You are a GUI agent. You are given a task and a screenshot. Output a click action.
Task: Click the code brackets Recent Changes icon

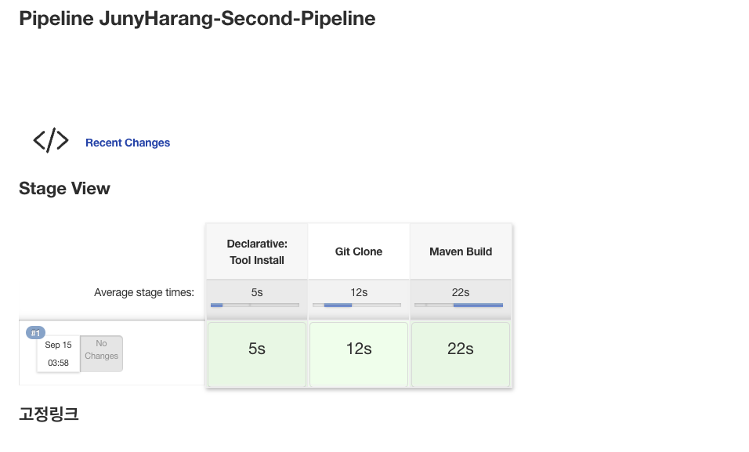pyautogui.click(x=51, y=141)
